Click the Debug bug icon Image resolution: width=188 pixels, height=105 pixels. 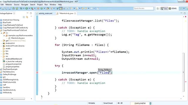click(x=21, y=8)
